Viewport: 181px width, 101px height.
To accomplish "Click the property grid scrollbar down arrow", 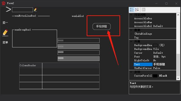I will [178, 78].
